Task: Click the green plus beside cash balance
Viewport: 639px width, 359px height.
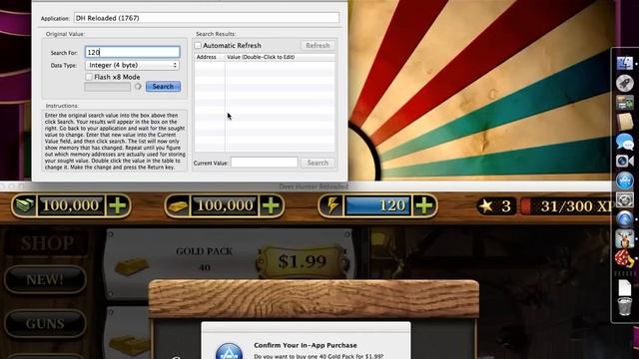Action: tap(118, 205)
